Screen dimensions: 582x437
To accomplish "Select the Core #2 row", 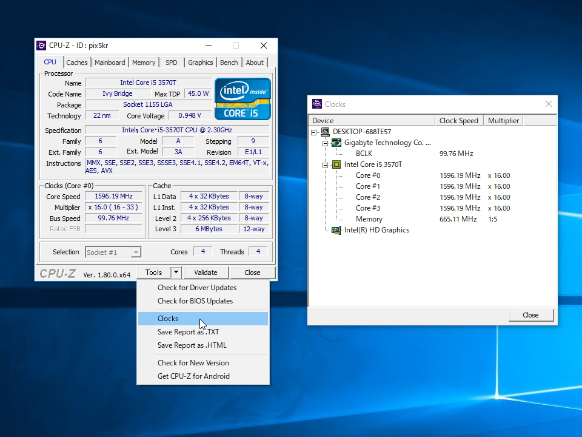I will coord(368,197).
